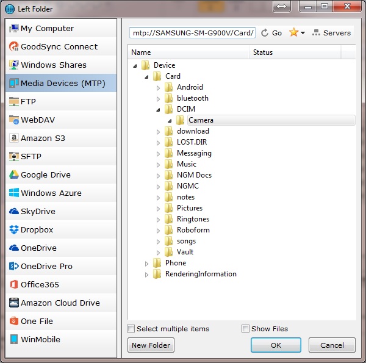Viewport: 366px width, 363px height.
Task: Open the favorites star dropdown arrow
Action: coord(303,33)
